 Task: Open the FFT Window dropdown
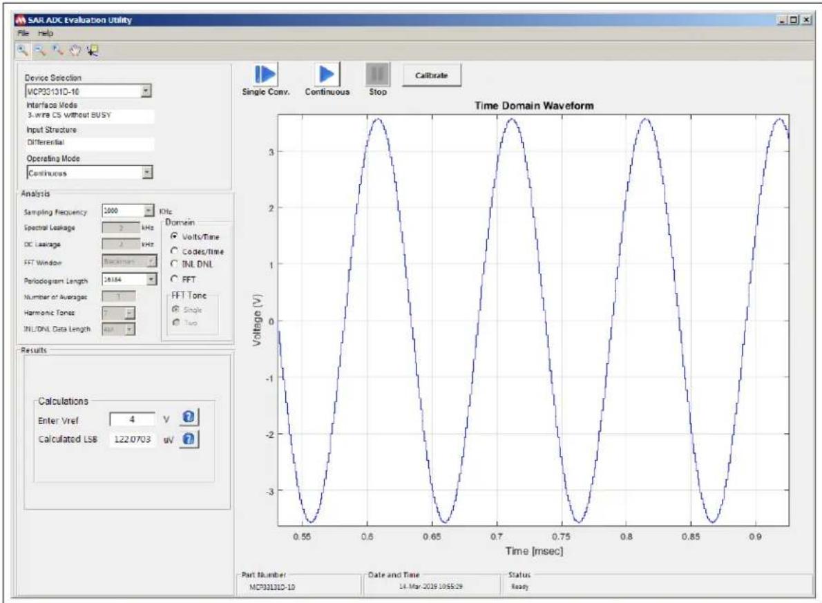(151, 260)
